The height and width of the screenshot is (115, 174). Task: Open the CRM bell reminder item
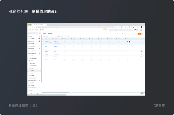click(x=35, y=39)
